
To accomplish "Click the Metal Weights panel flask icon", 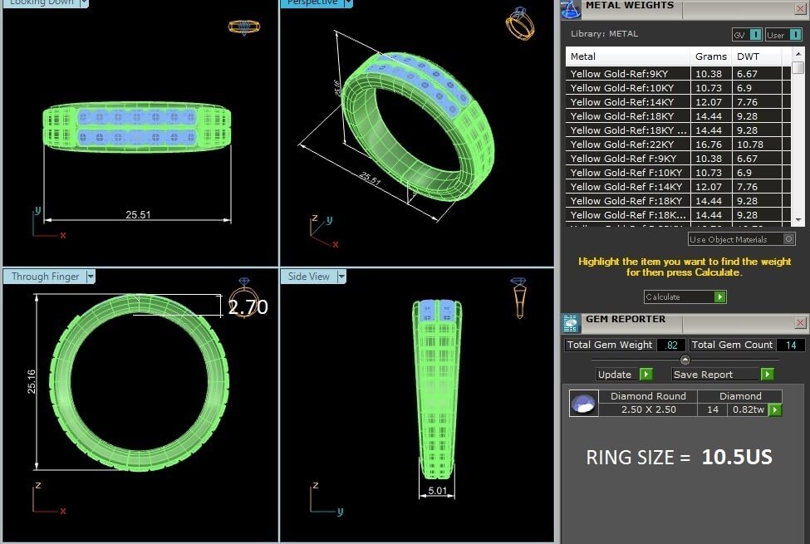I will [570, 8].
